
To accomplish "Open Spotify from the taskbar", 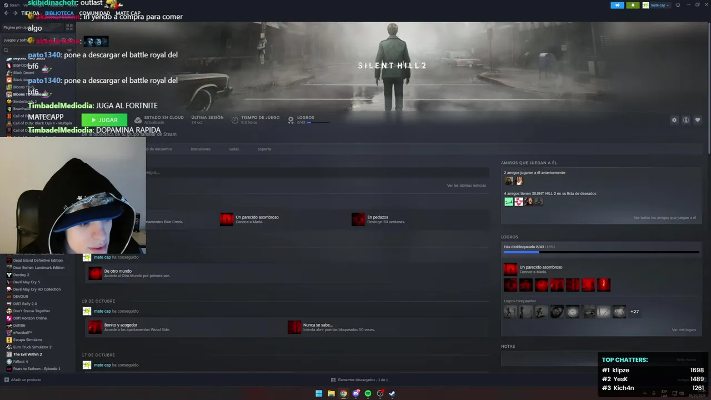I will 368,393.
